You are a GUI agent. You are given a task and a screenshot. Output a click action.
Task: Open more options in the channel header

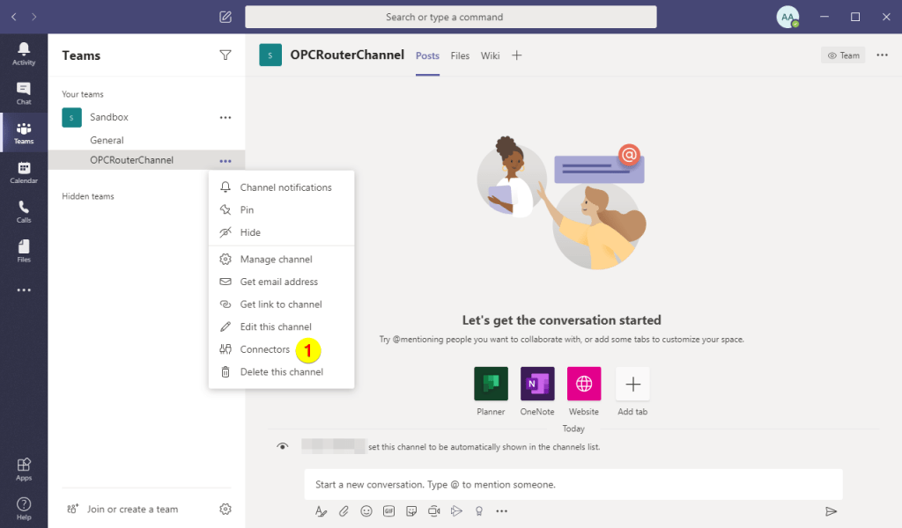[882, 55]
